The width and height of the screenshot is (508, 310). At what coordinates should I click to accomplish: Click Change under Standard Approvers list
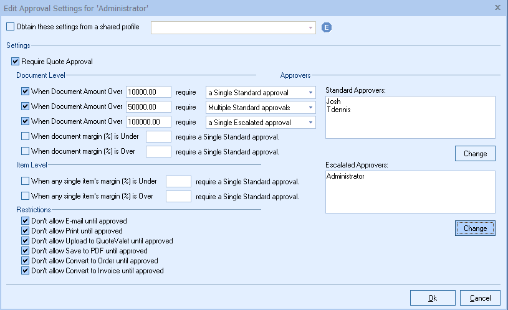pos(475,153)
